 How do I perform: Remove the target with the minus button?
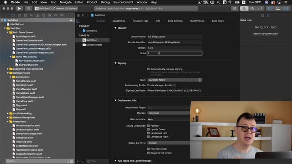[x=83, y=161]
